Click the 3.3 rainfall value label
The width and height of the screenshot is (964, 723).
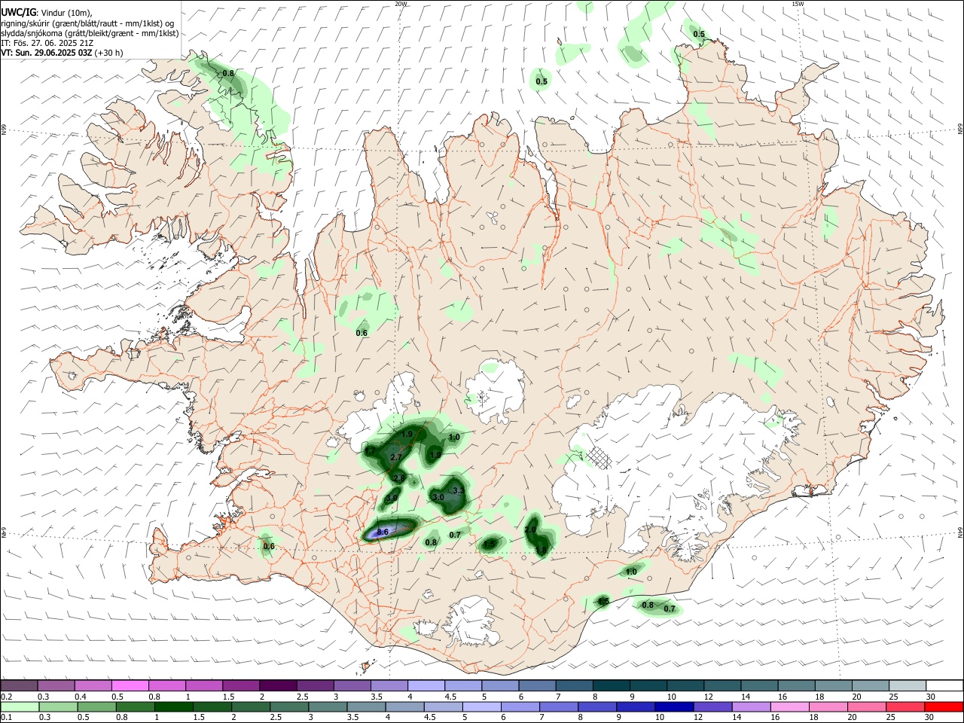coord(458,490)
